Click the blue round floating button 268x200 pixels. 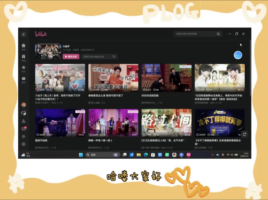click(238, 55)
